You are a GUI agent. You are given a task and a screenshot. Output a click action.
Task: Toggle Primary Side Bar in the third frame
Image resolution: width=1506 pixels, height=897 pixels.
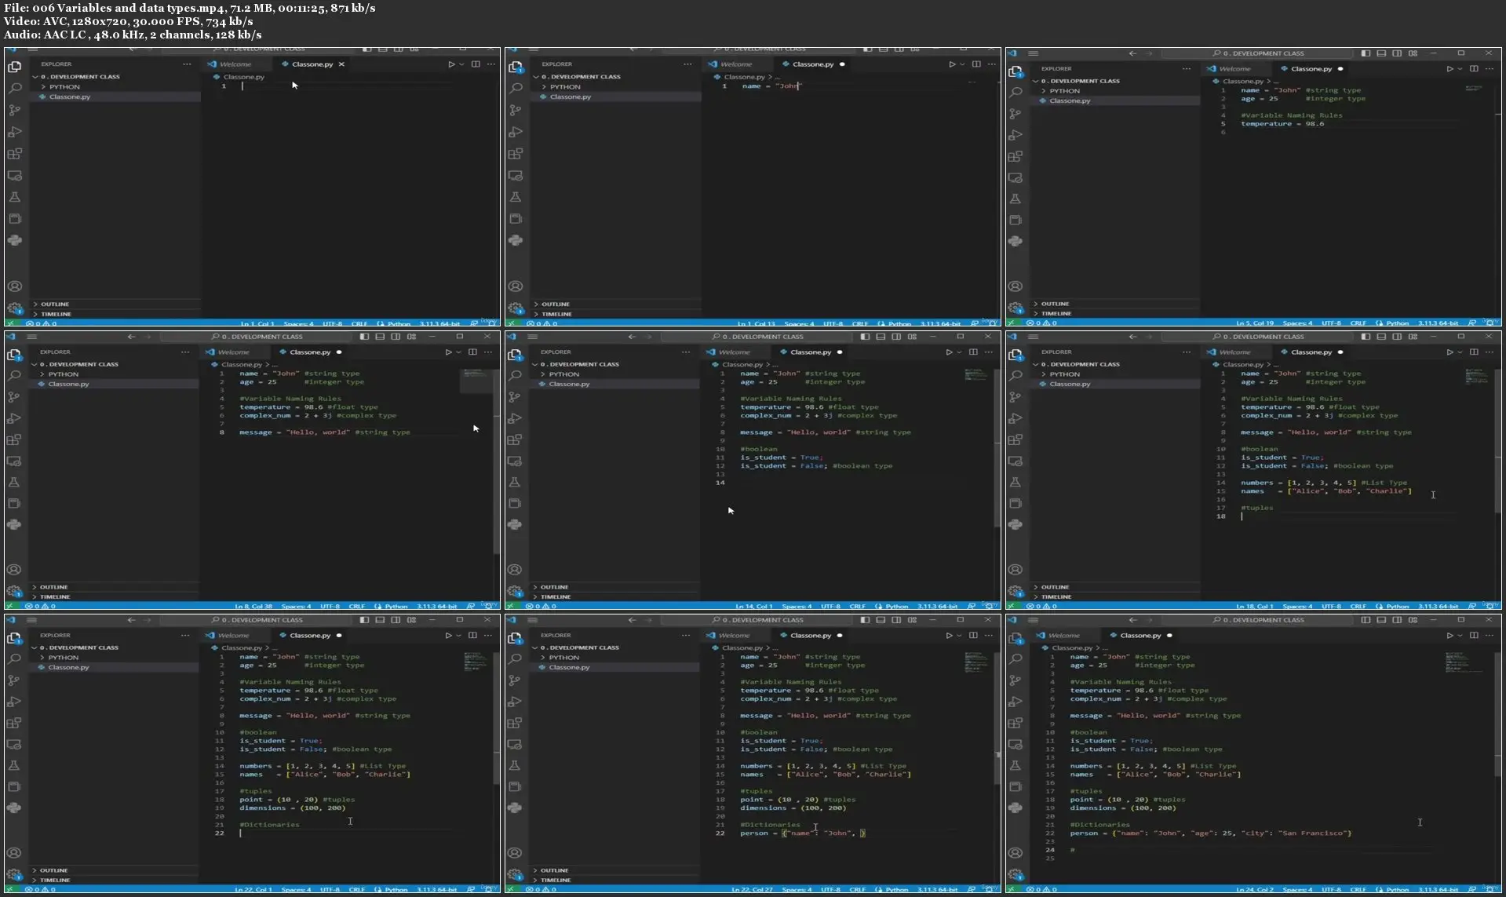pos(1366,53)
